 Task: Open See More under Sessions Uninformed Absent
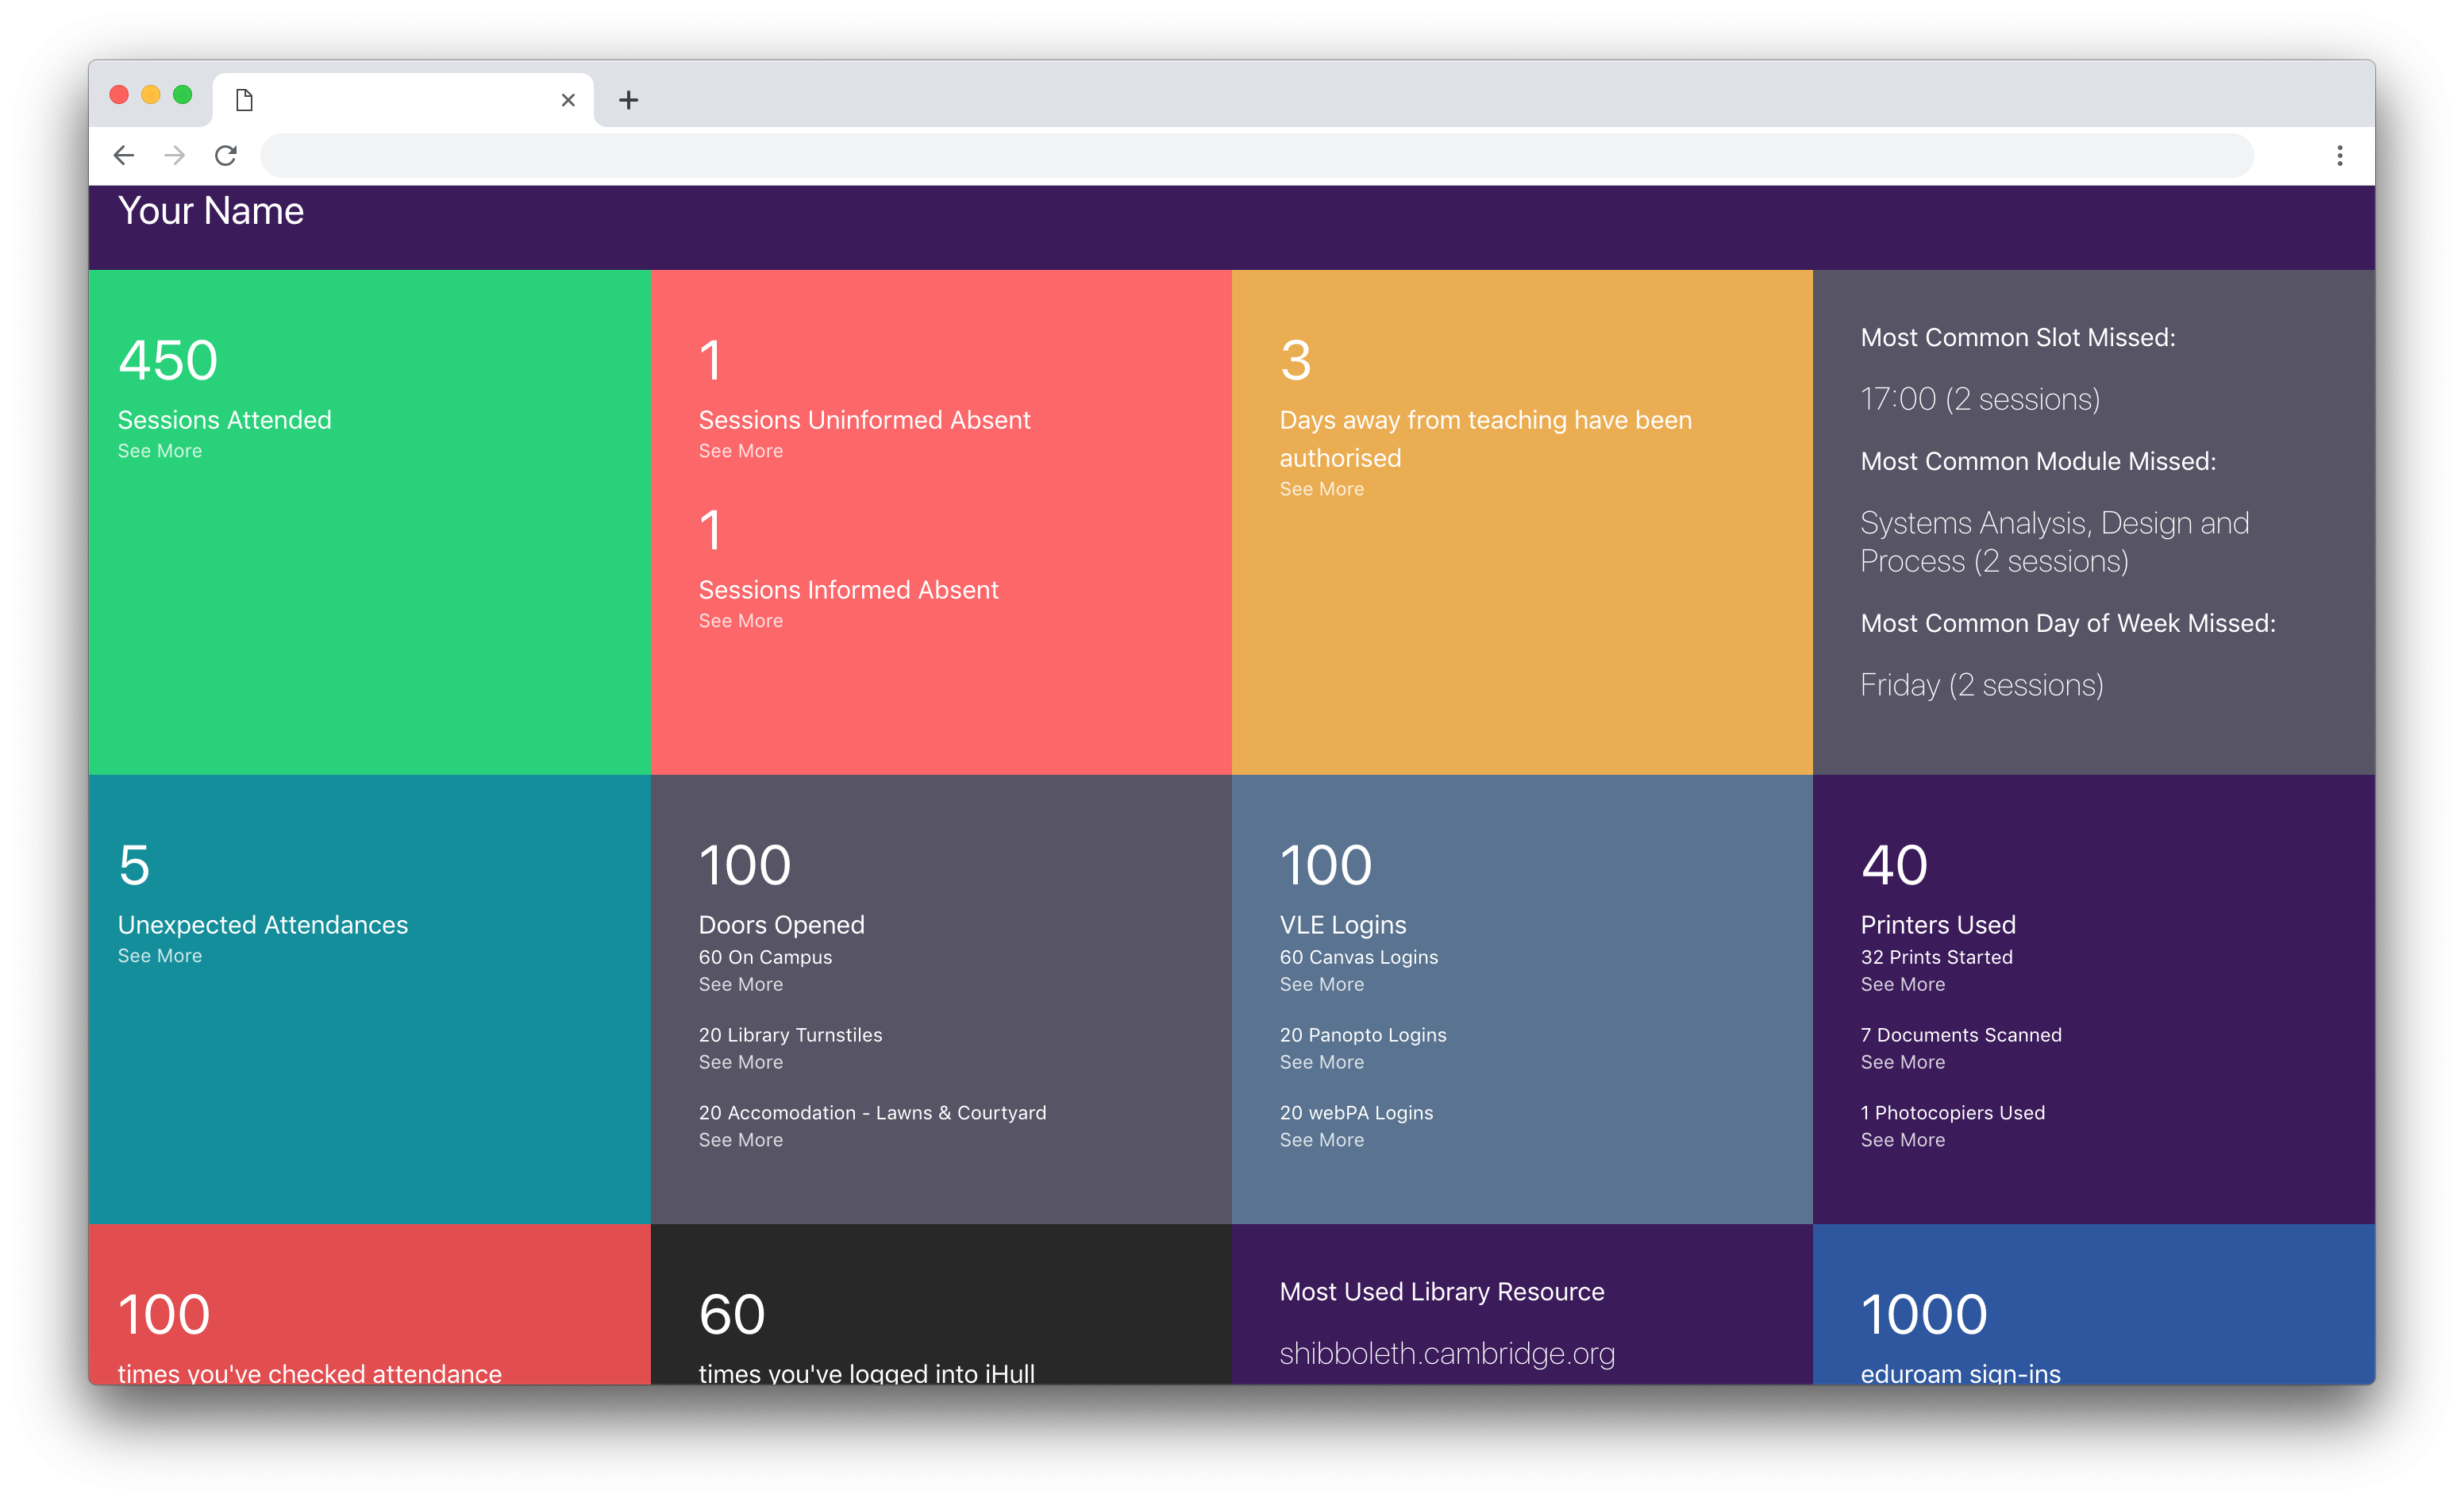(x=740, y=451)
